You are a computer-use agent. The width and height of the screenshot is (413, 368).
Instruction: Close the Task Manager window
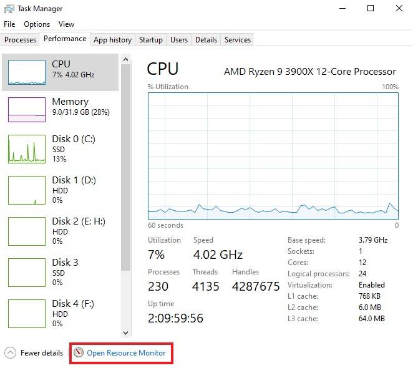point(399,9)
